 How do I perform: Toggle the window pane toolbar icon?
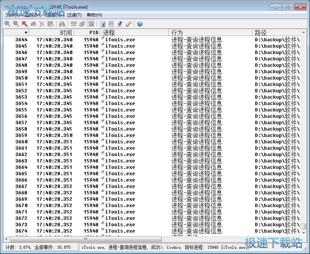(91, 24)
